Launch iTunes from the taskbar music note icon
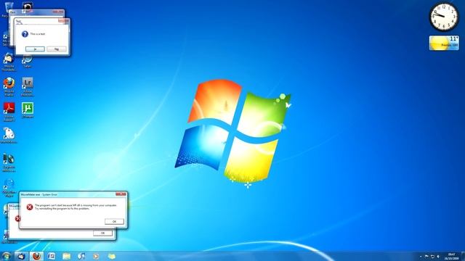The image size is (465, 261). pos(81,256)
